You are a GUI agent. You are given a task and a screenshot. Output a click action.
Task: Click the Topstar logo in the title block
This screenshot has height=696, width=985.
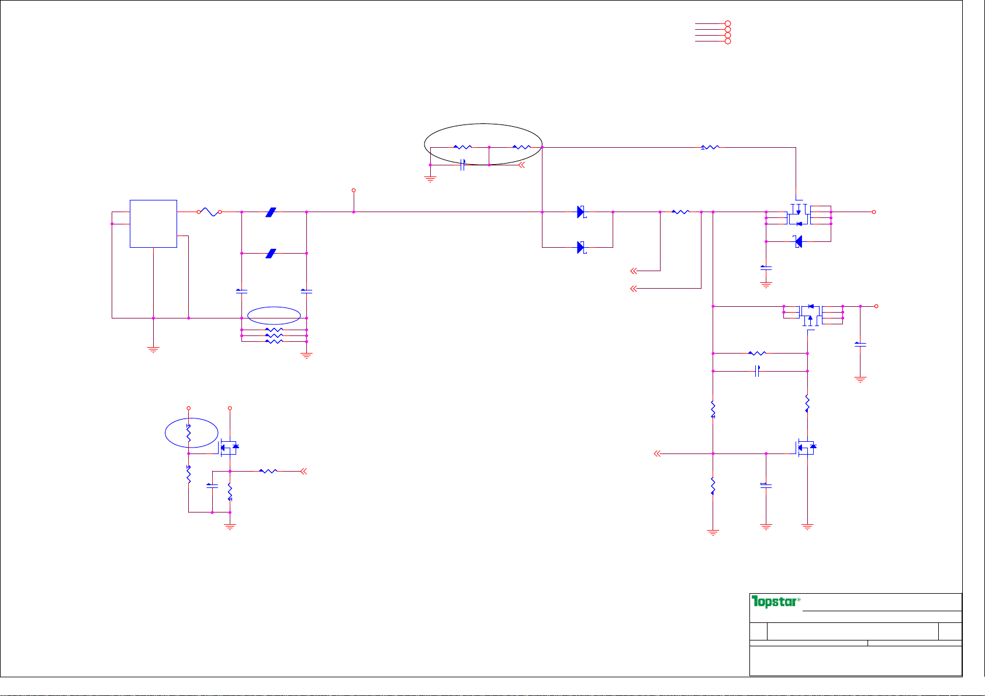click(776, 601)
